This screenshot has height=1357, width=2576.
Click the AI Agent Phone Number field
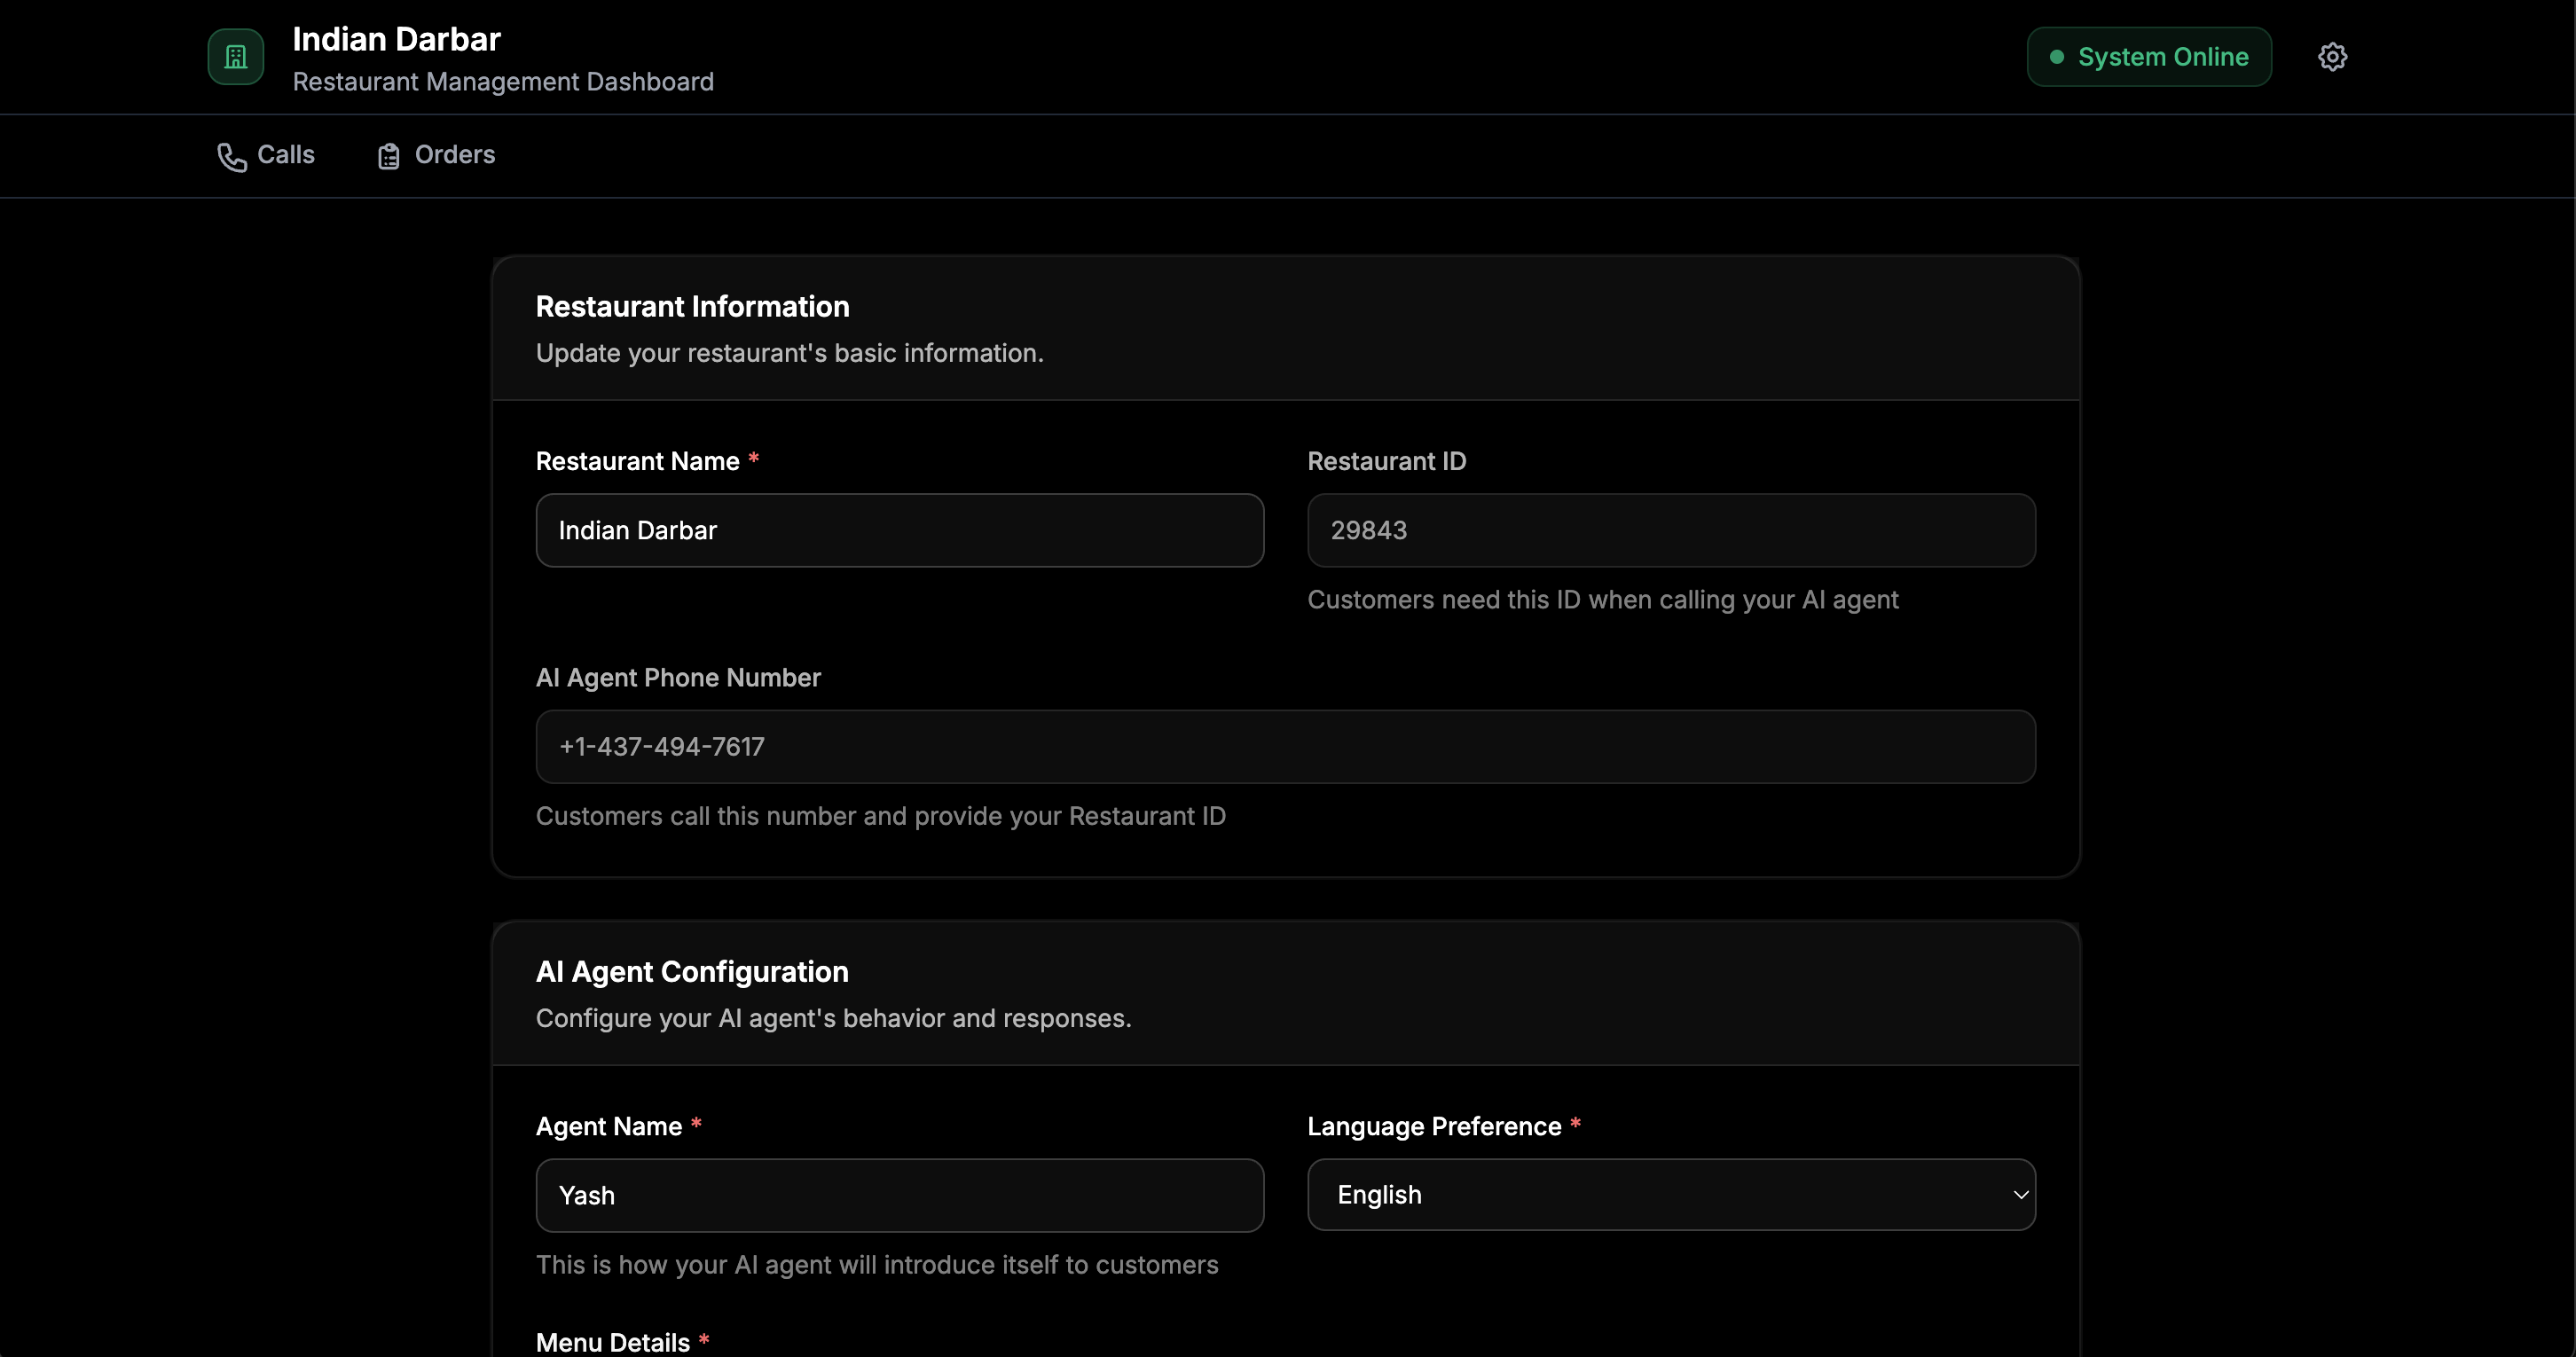coord(1285,747)
